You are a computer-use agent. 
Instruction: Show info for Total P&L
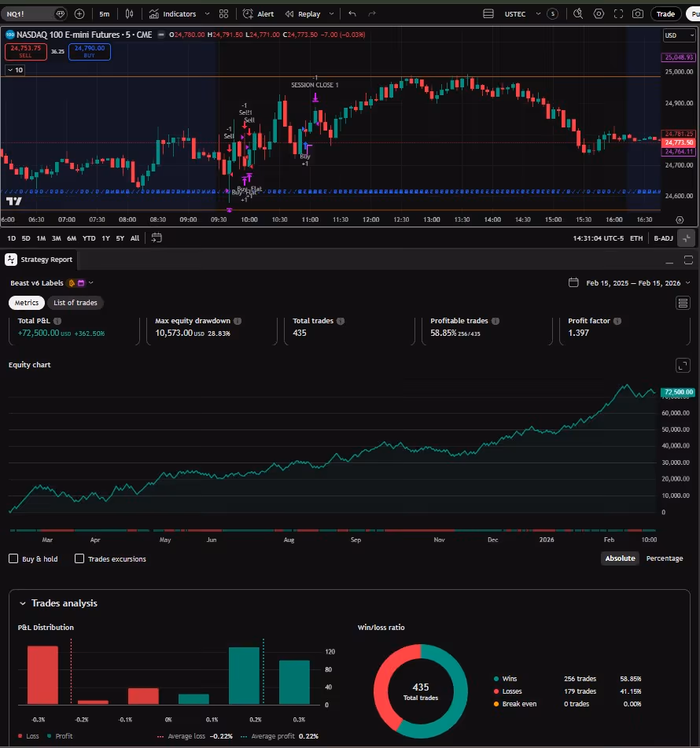click(x=57, y=321)
